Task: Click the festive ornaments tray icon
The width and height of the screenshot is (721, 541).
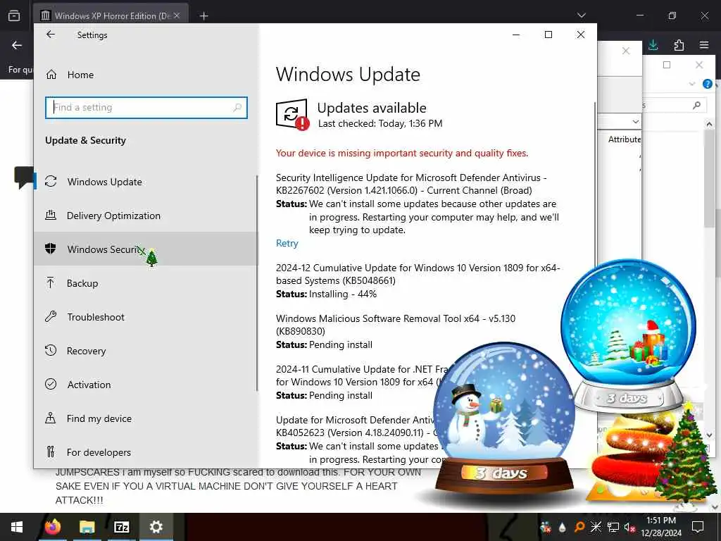Action: [x=546, y=527]
